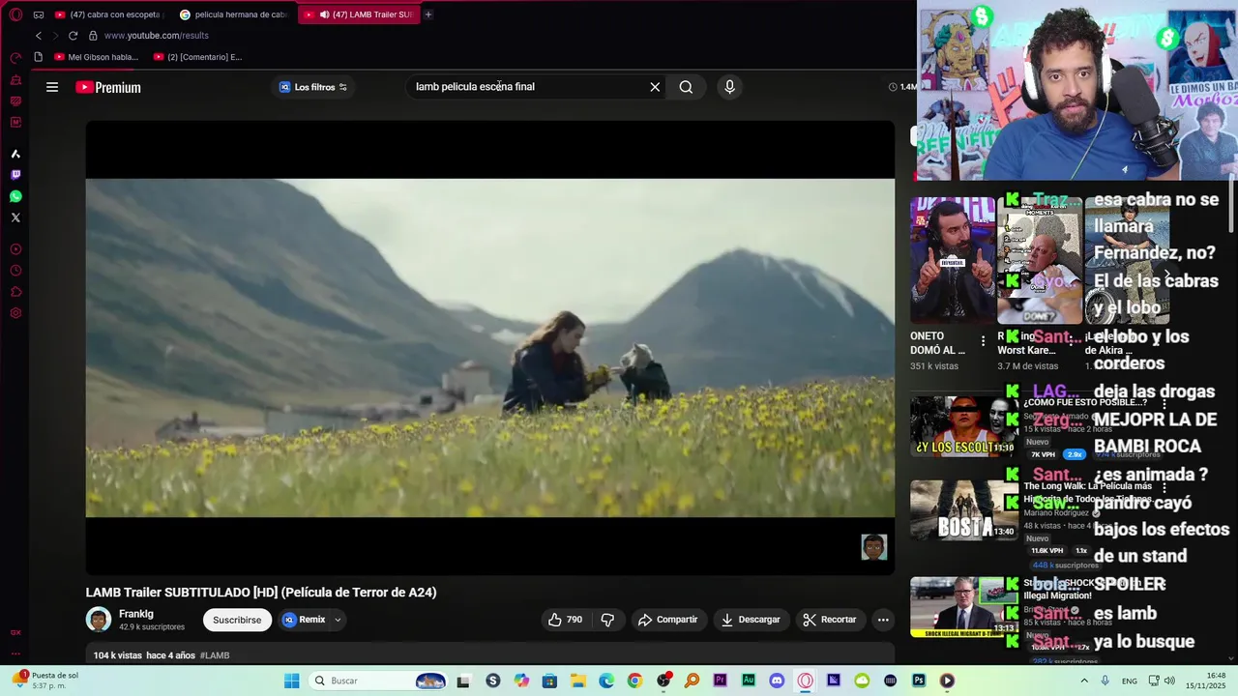Open the ONETO DOMÓ AL video thumbnail

(x=953, y=261)
